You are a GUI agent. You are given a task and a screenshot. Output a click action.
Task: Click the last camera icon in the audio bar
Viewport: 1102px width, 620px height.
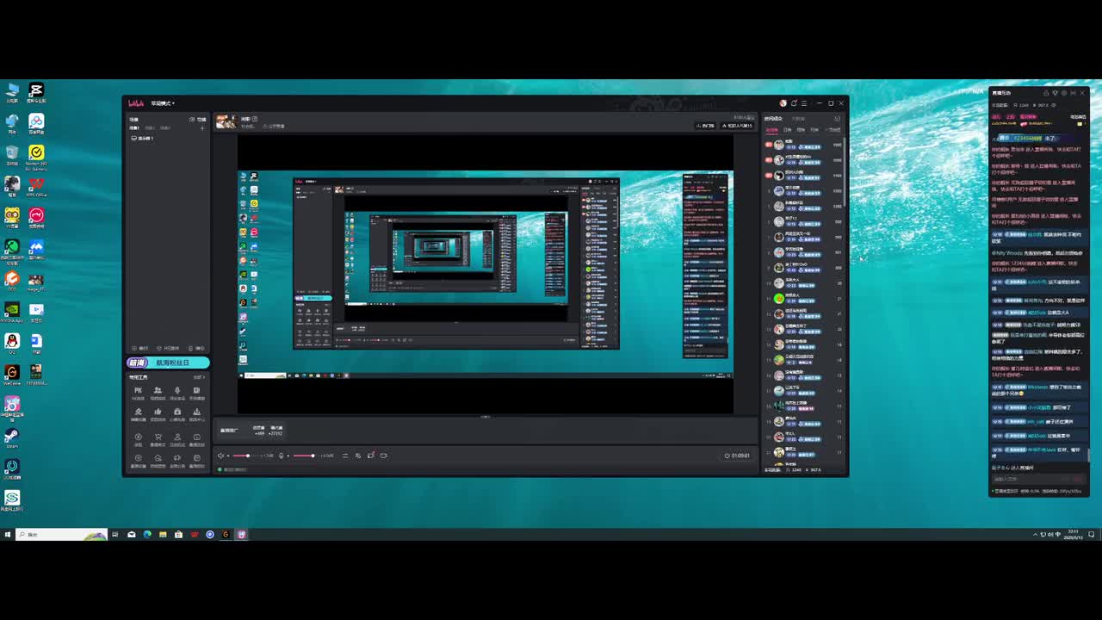(x=384, y=456)
